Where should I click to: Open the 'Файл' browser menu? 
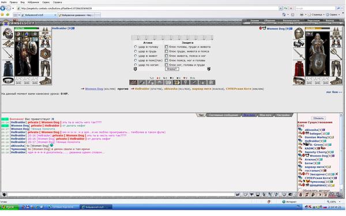coord(3,2)
